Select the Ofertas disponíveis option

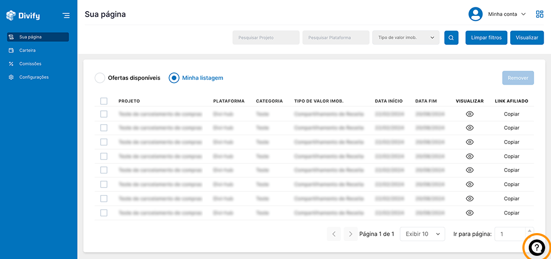coord(128,78)
